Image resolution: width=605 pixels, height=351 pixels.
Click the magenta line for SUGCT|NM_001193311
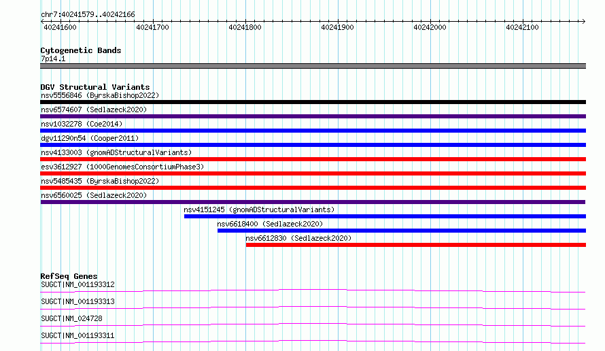pyautogui.click(x=313, y=341)
